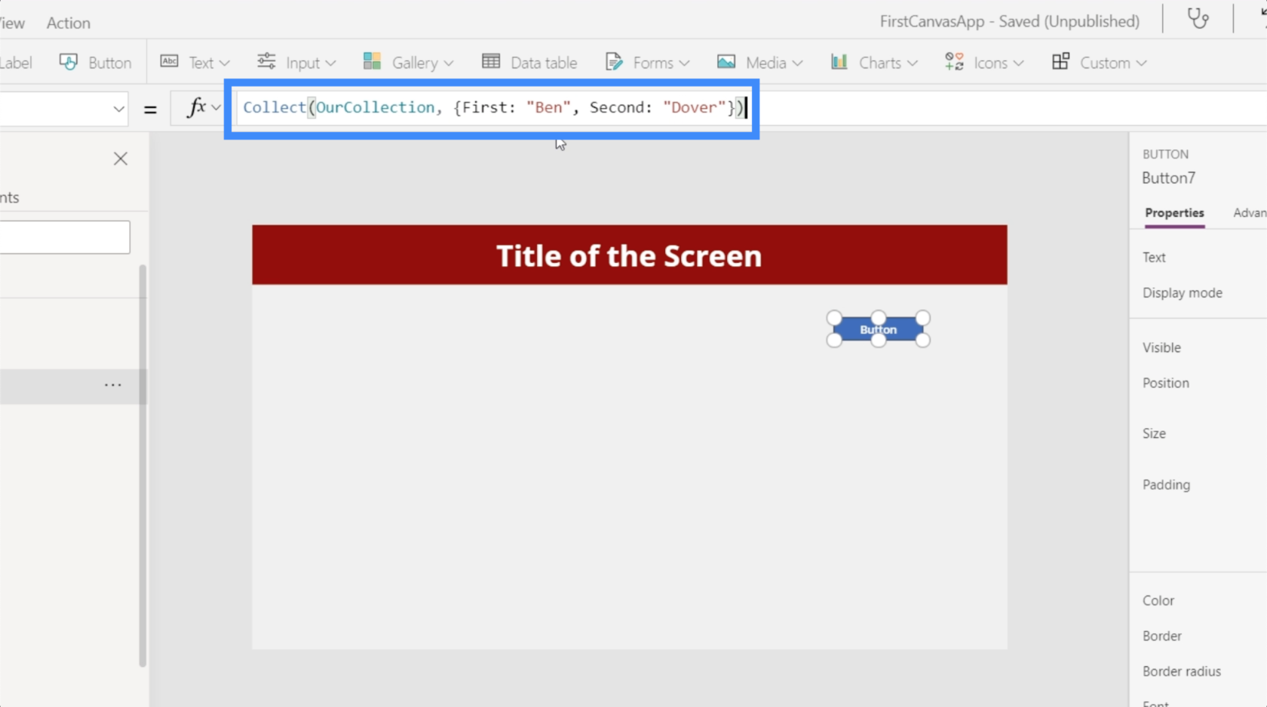This screenshot has width=1267, height=707.
Task: Switch to the Properties tab
Action: (x=1174, y=213)
